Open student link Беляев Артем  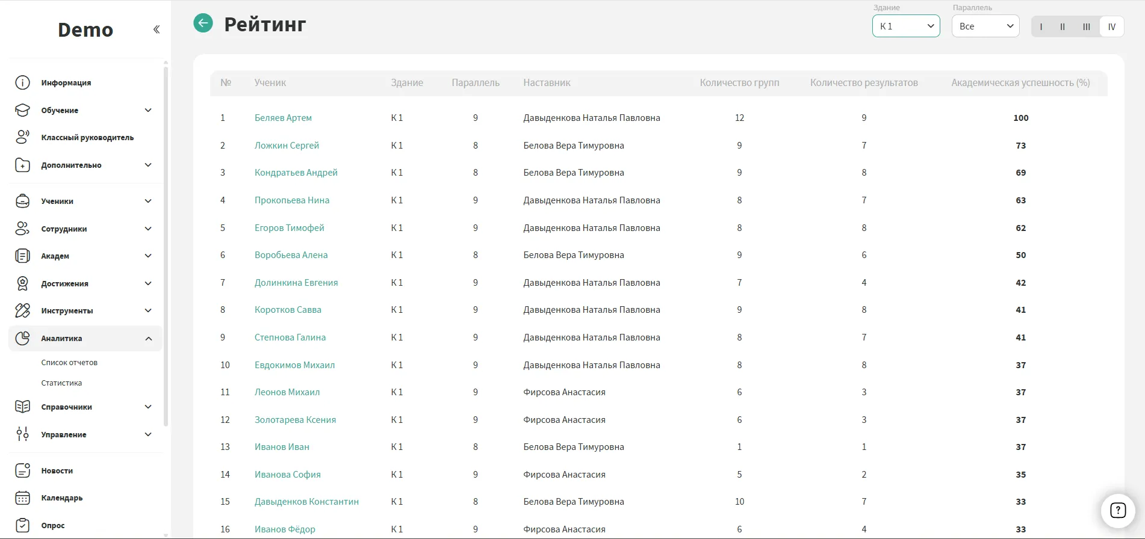283,118
